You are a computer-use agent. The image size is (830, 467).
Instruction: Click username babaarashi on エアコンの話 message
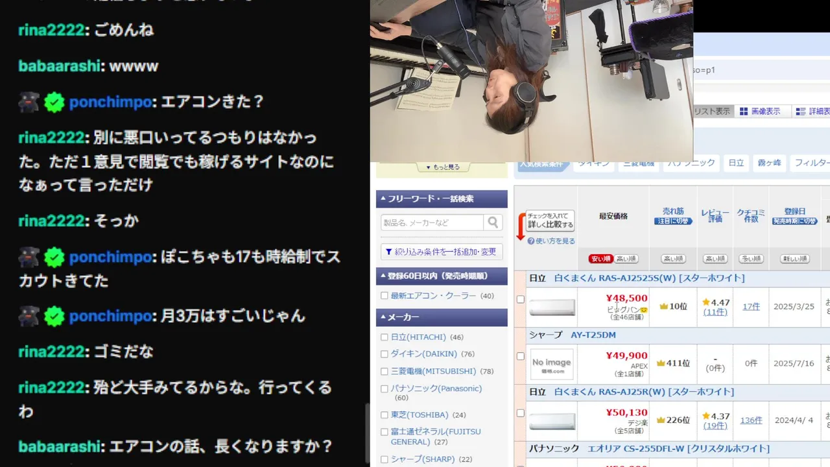pyautogui.click(x=61, y=447)
